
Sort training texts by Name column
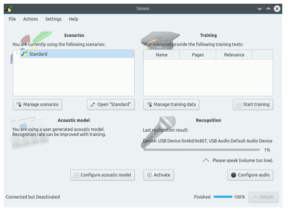pos(161,55)
